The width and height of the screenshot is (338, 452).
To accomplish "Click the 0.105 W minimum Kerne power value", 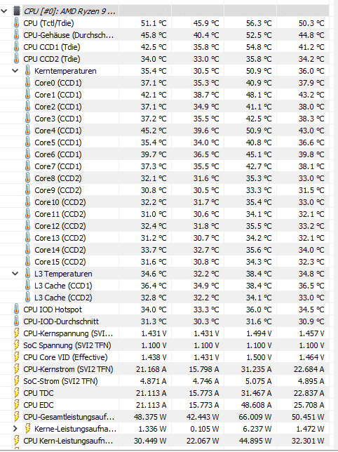I will pos(205,429).
